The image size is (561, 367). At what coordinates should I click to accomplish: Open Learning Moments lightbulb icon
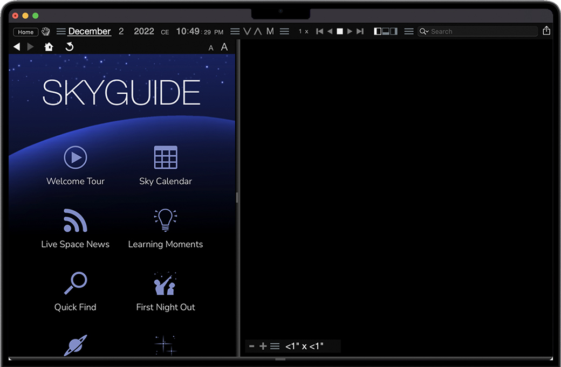[166, 220]
